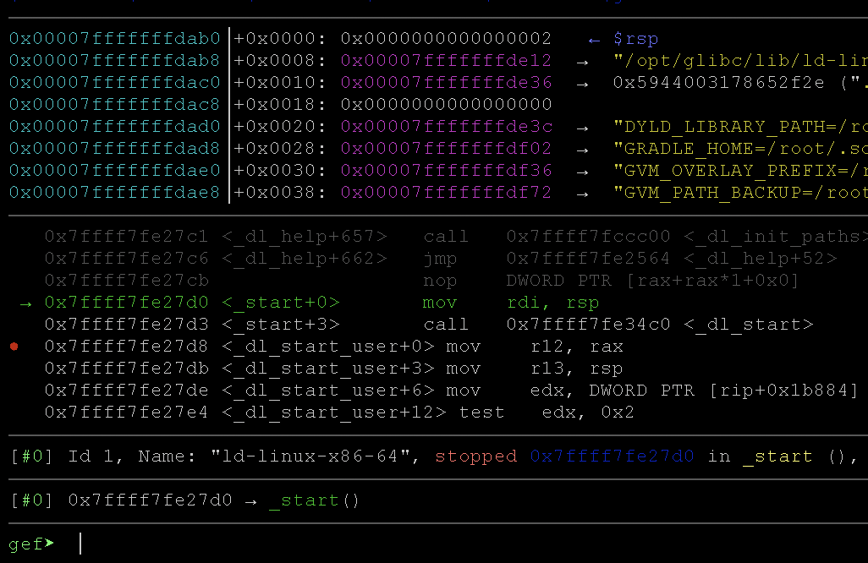Viewport: 868px width, 563px height.
Task: Click the GRADLE_HOME environment string
Action: pos(740,149)
